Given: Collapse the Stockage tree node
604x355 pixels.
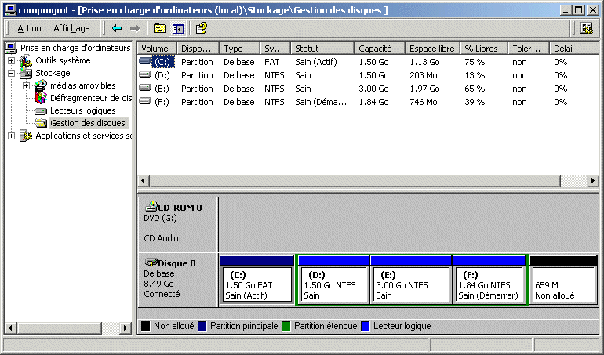Looking at the screenshot, I should pyautogui.click(x=12, y=73).
